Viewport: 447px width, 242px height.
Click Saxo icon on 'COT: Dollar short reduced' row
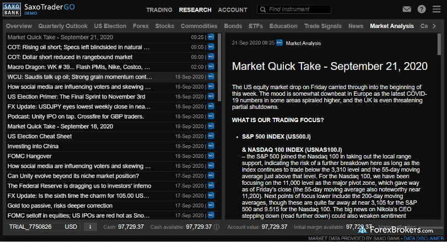coord(211,57)
